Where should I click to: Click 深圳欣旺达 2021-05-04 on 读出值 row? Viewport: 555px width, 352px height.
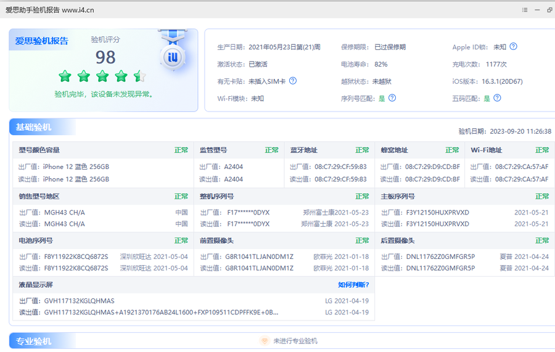coord(154,268)
